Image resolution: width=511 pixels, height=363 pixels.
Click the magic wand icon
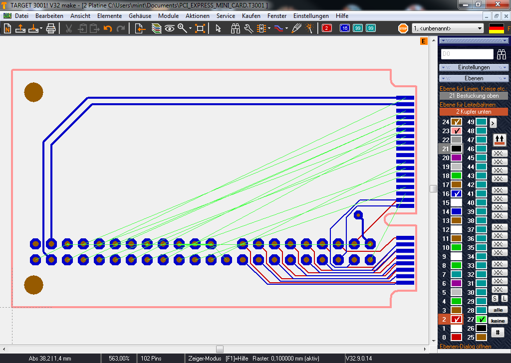309,28
